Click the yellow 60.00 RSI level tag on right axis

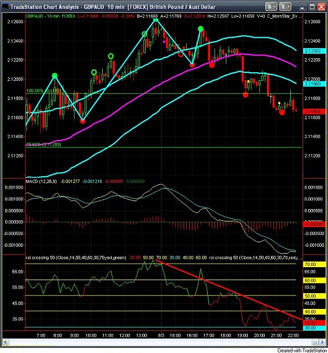[314, 280]
